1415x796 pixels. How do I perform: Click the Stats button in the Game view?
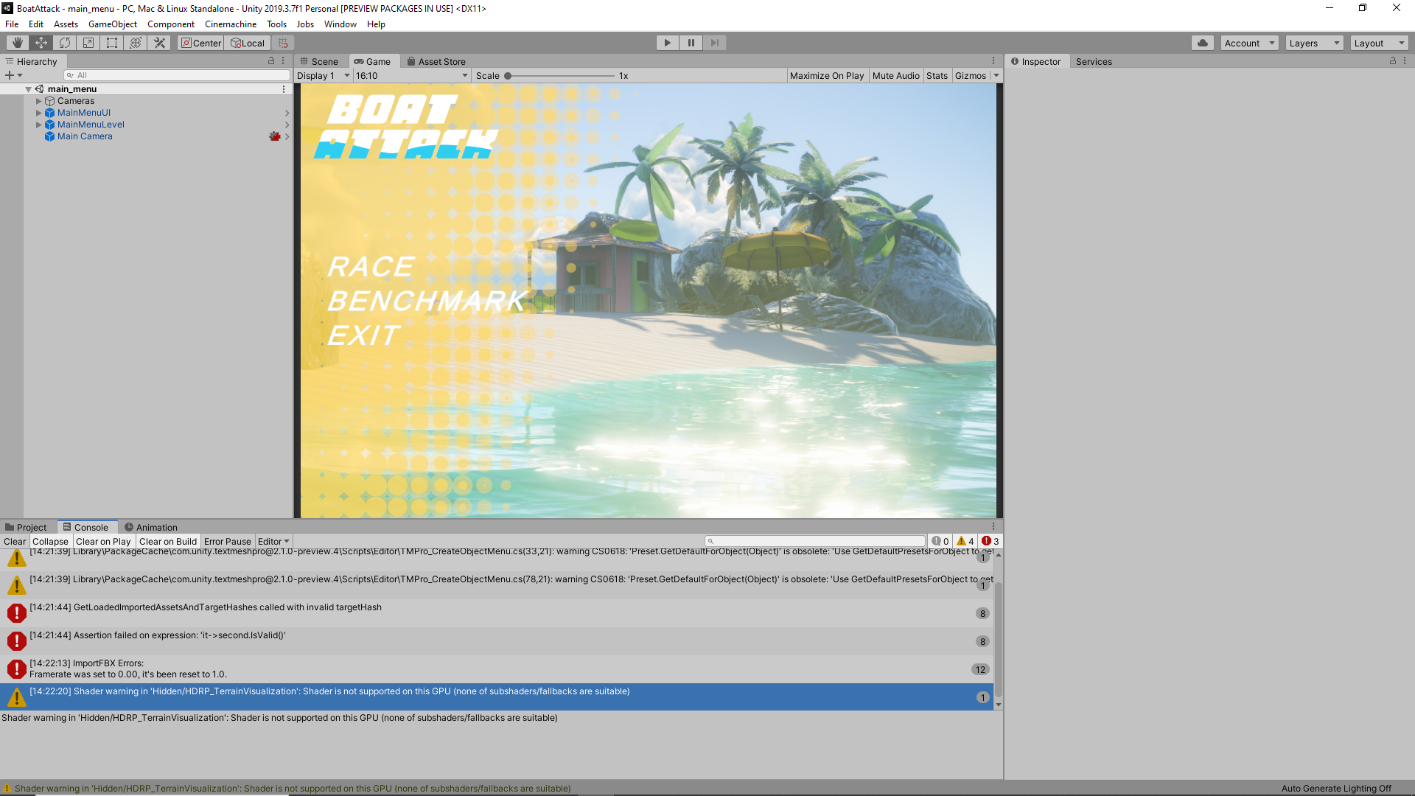(x=937, y=75)
